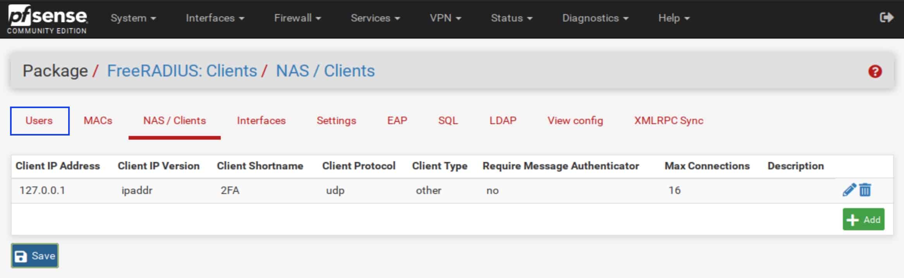This screenshot has width=904, height=278.
Task: Open the VPN dropdown
Action: click(445, 18)
